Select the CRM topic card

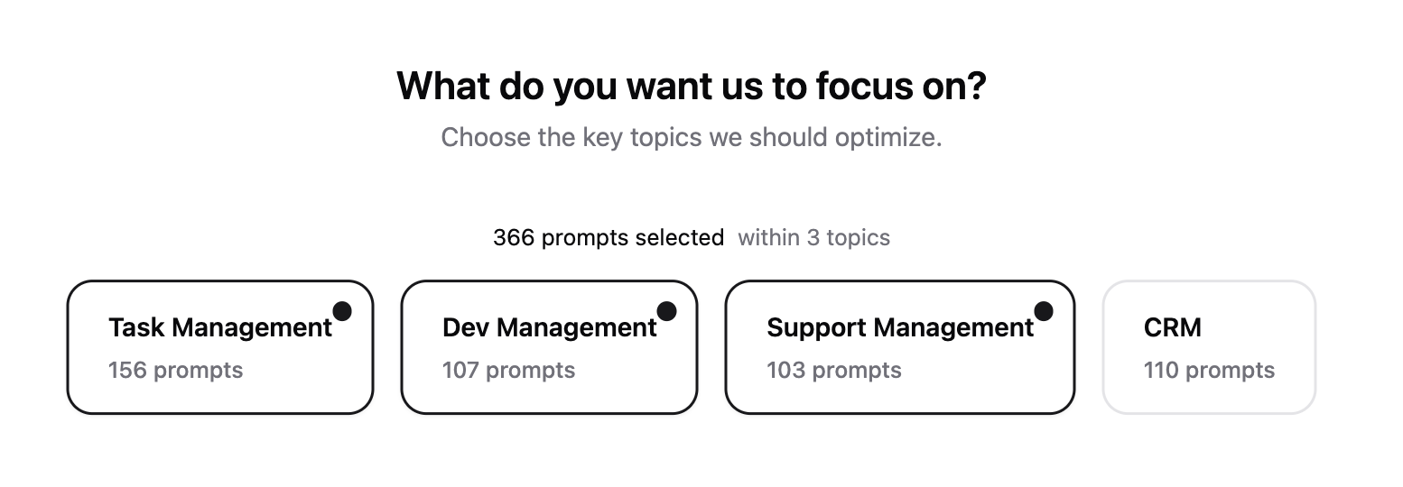tap(1209, 347)
